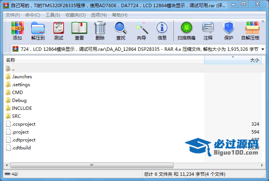269x181 pixels.
Task: Click the folder icon beside .settings
Action: pos(8,84)
